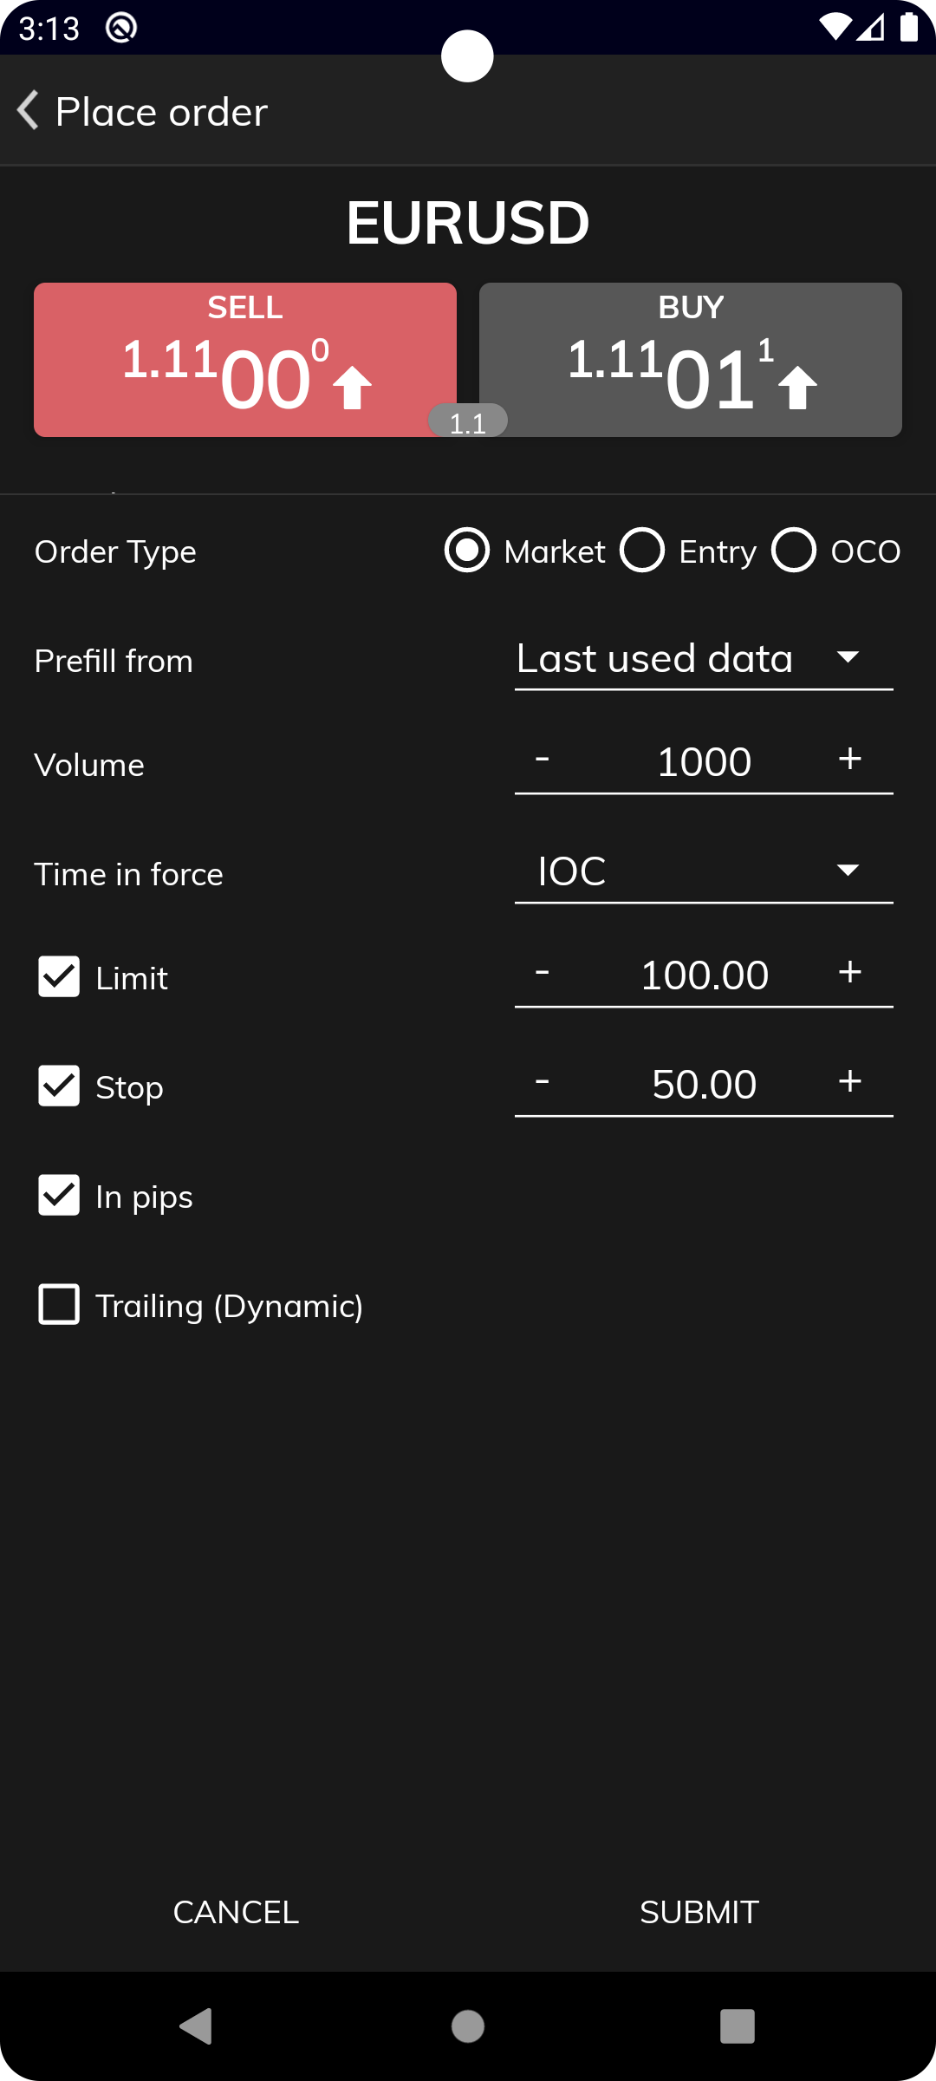Tap the Android back navigation triangle
Viewport: 936px width, 2081px height.
click(x=196, y=2026)
